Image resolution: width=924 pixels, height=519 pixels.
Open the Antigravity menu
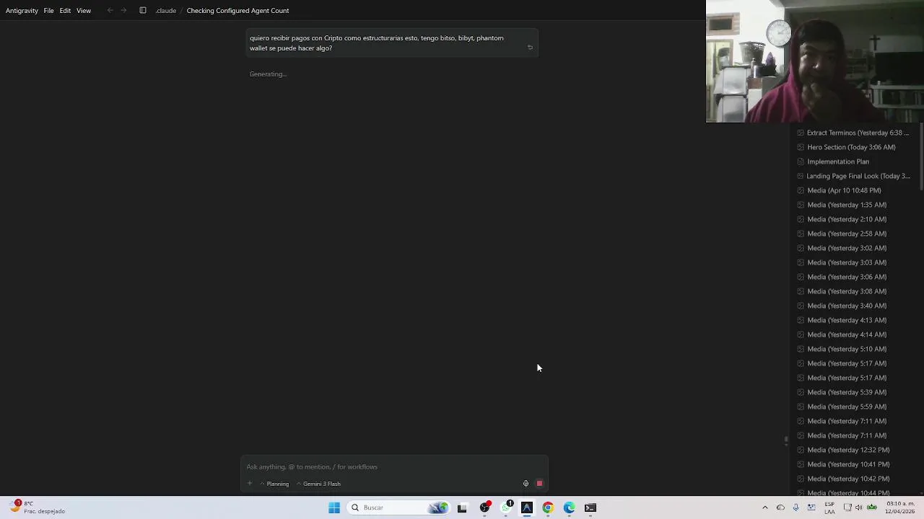click(x=22, y=10)
